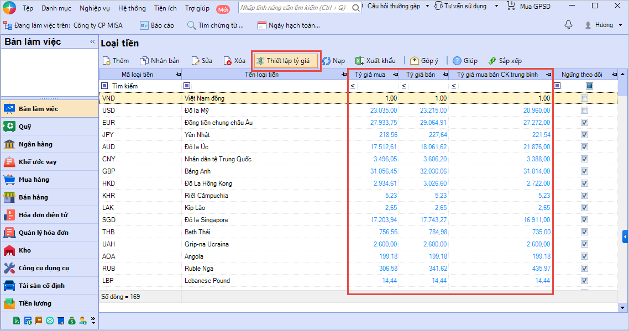Open Tư vấn sử dụng dropdown arrow

tap(496, 7)
